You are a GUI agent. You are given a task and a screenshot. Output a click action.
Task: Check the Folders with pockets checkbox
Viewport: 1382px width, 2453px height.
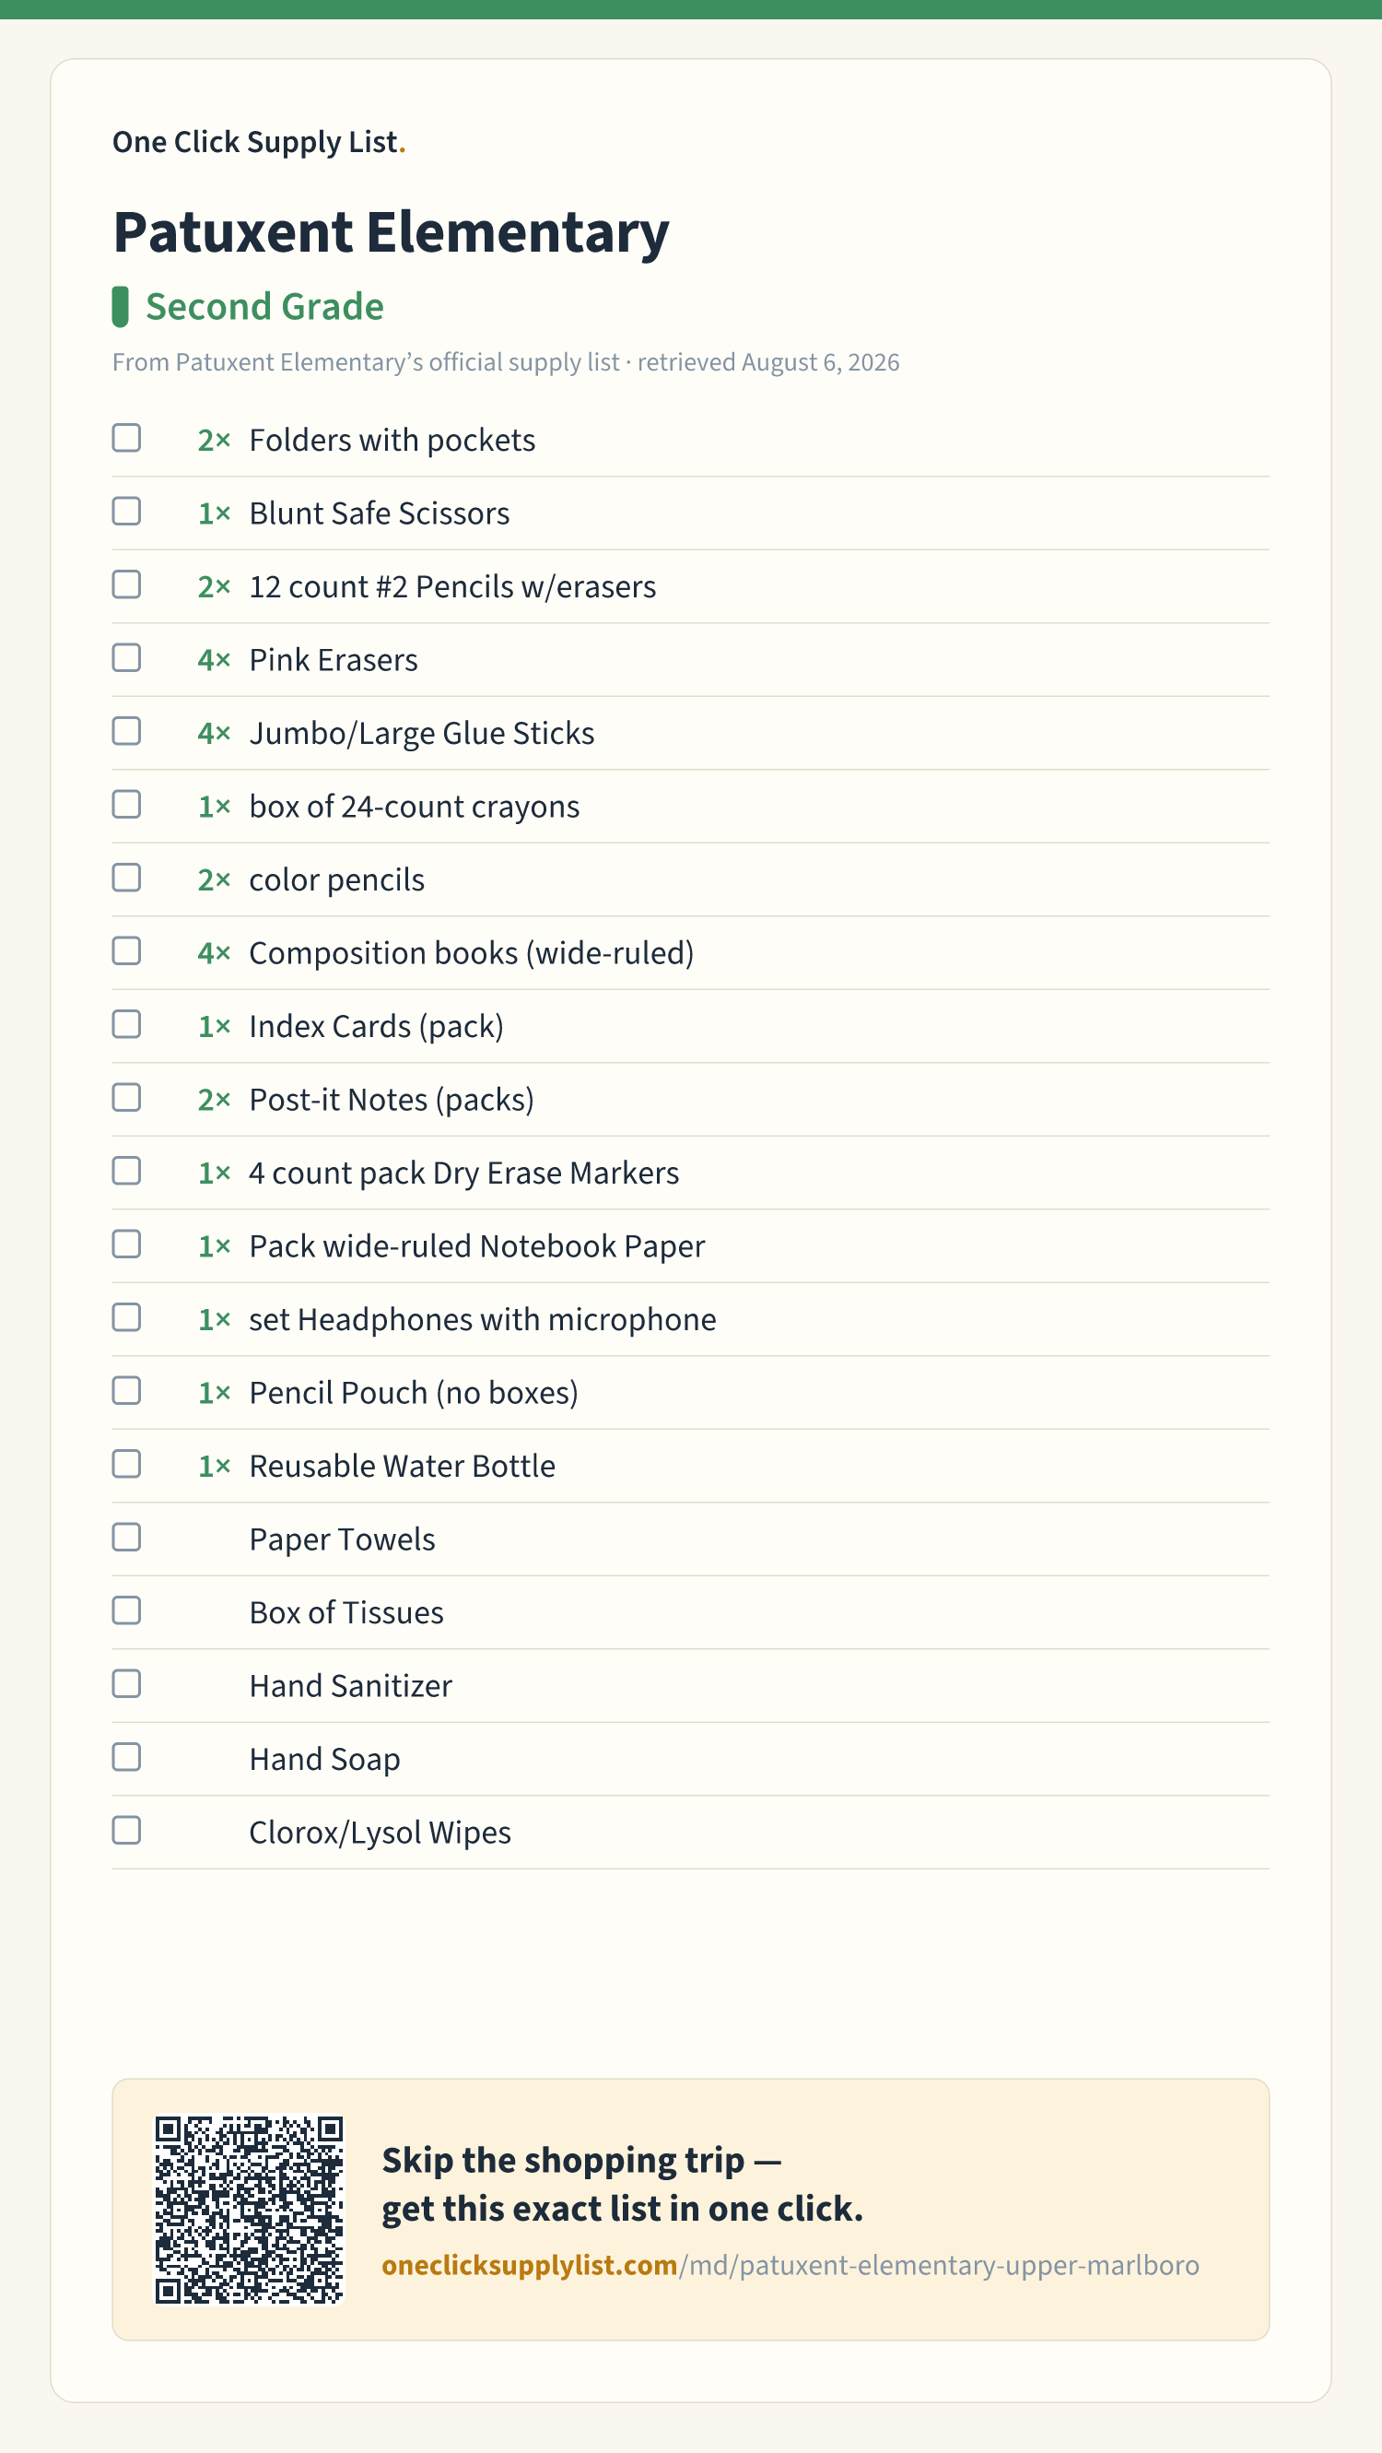pos(126,438)
